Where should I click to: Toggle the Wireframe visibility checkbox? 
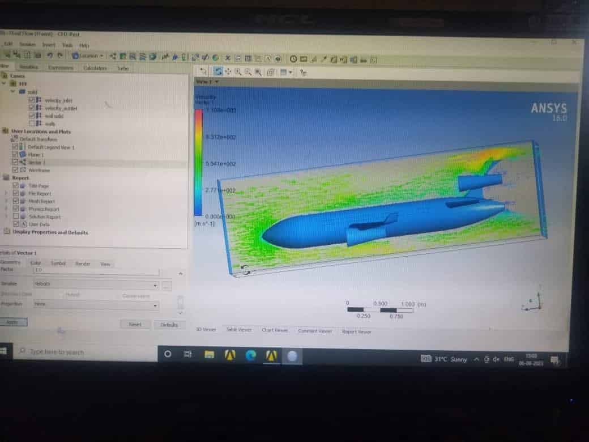point(15,170)
